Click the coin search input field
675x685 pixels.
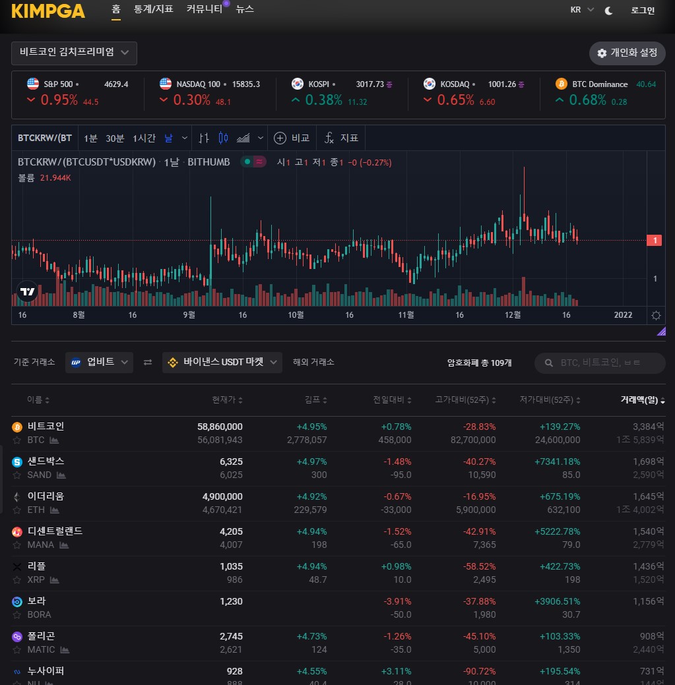point(600,363)
